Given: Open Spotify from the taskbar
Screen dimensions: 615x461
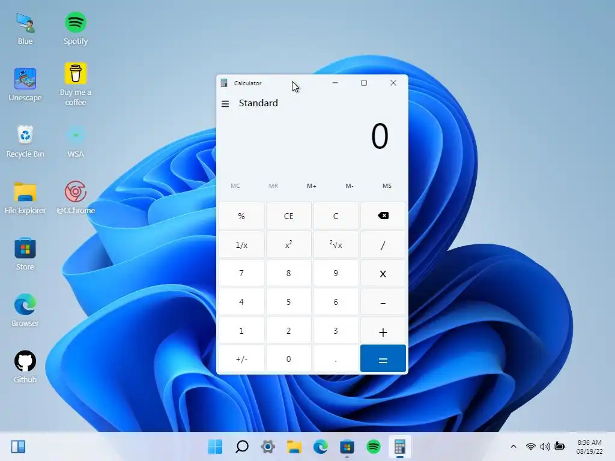Looking at the screenshot, I should click(374, 447).
